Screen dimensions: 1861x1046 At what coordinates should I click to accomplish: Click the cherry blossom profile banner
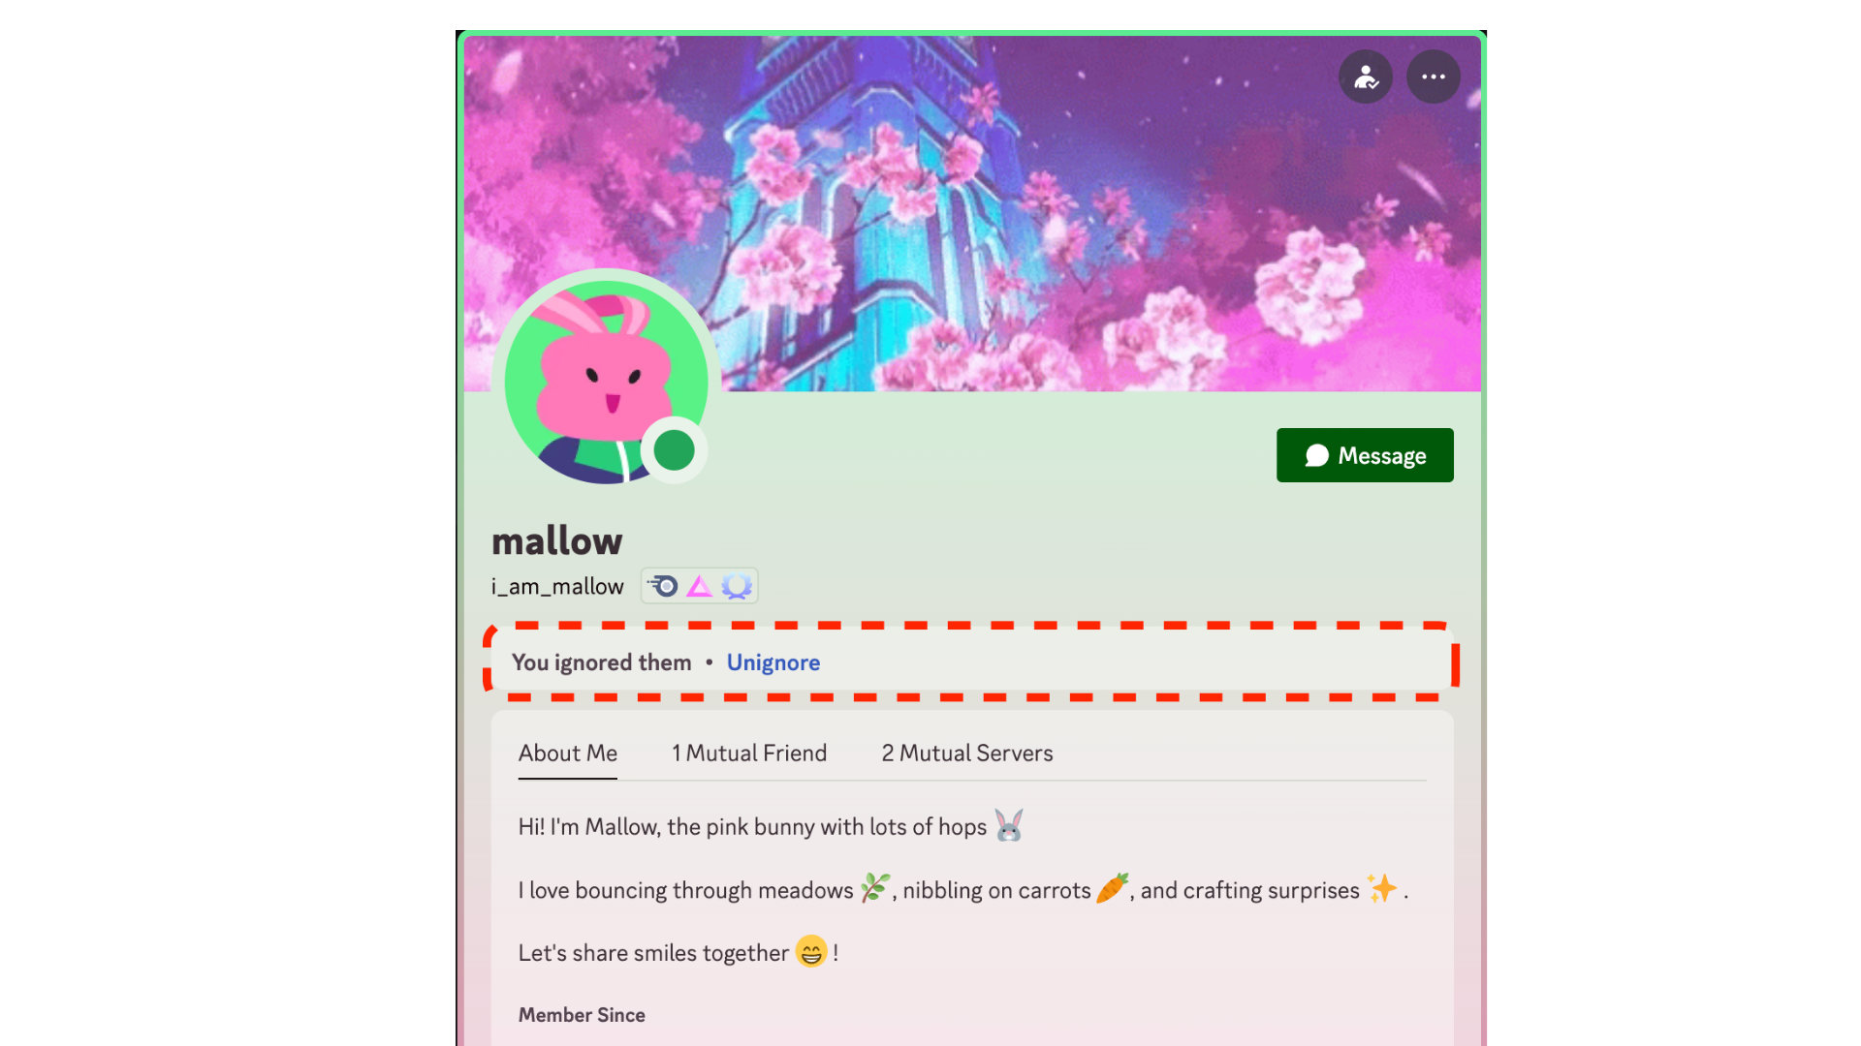[972, 214]
